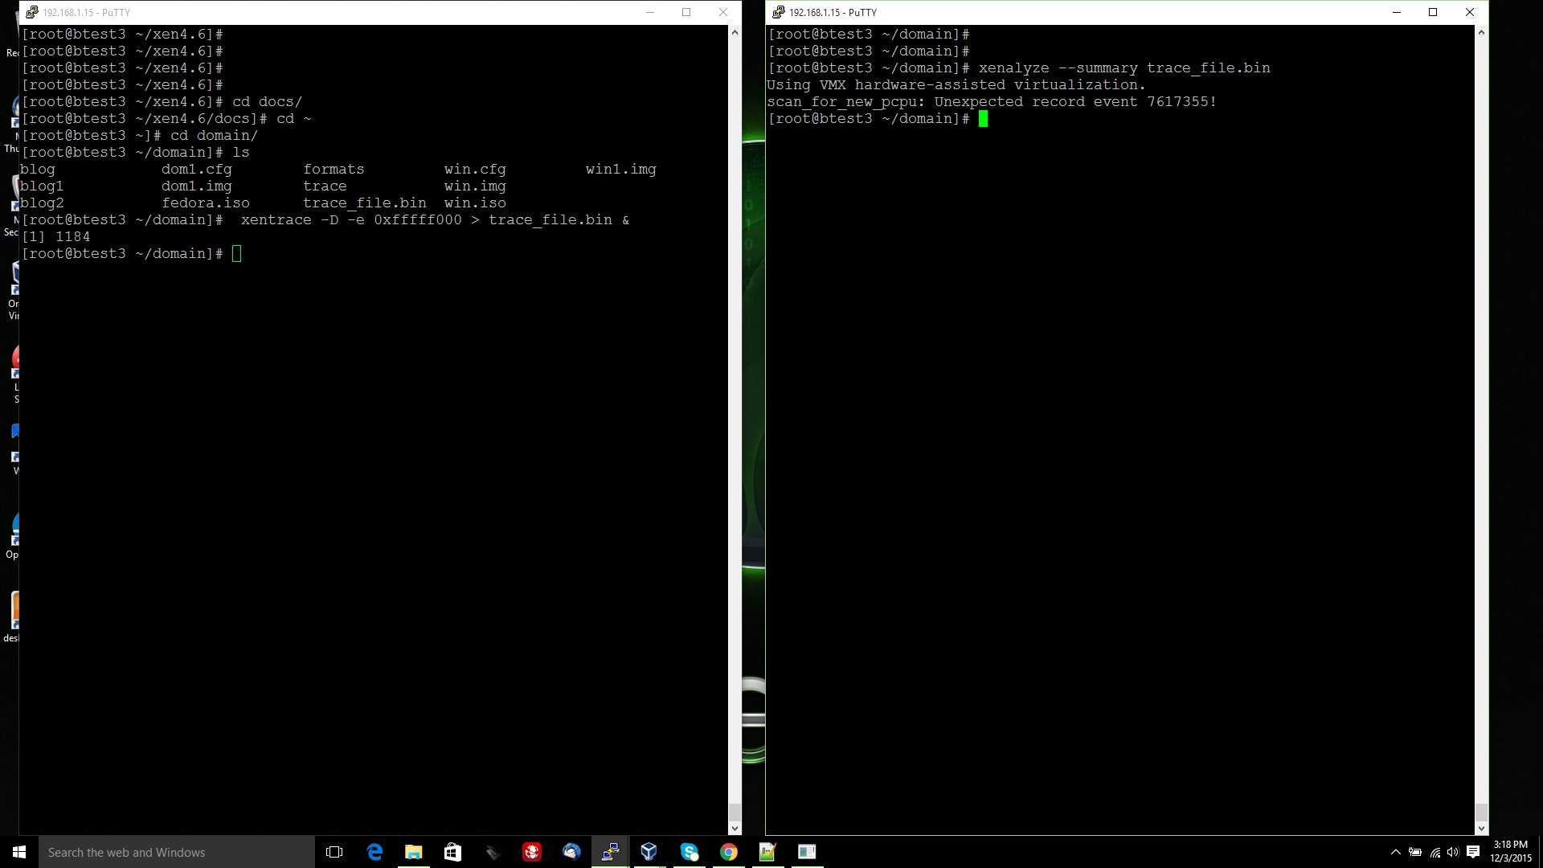
Task: Click the Search the web and Windows box
Action: pyautogui.click(x=177, y=852)
